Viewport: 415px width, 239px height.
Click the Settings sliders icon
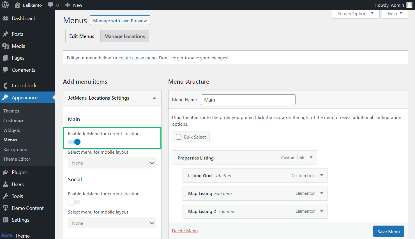pos(6,220)
